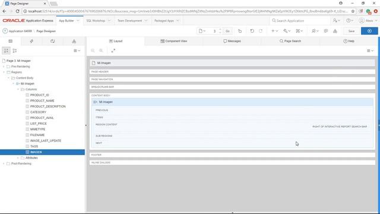Click the page number field
The width and height of the screenshot is (380, 214).
[214, 31]
